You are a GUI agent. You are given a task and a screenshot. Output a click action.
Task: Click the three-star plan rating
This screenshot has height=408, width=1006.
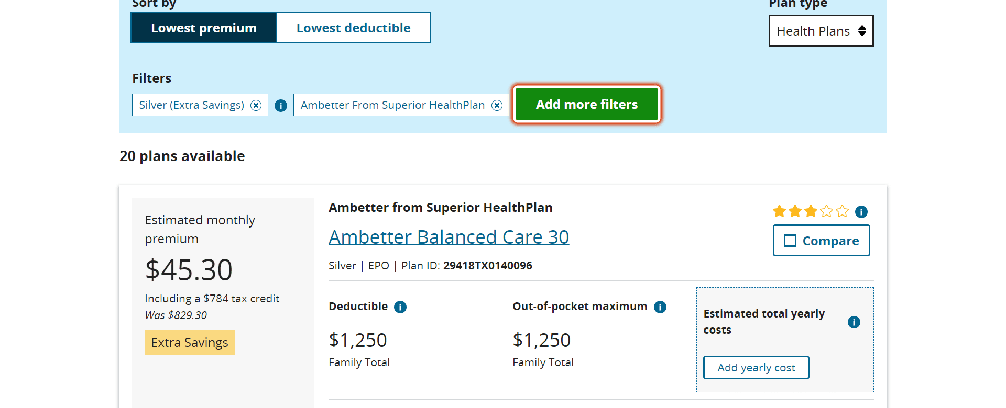(x=810, y=211)
